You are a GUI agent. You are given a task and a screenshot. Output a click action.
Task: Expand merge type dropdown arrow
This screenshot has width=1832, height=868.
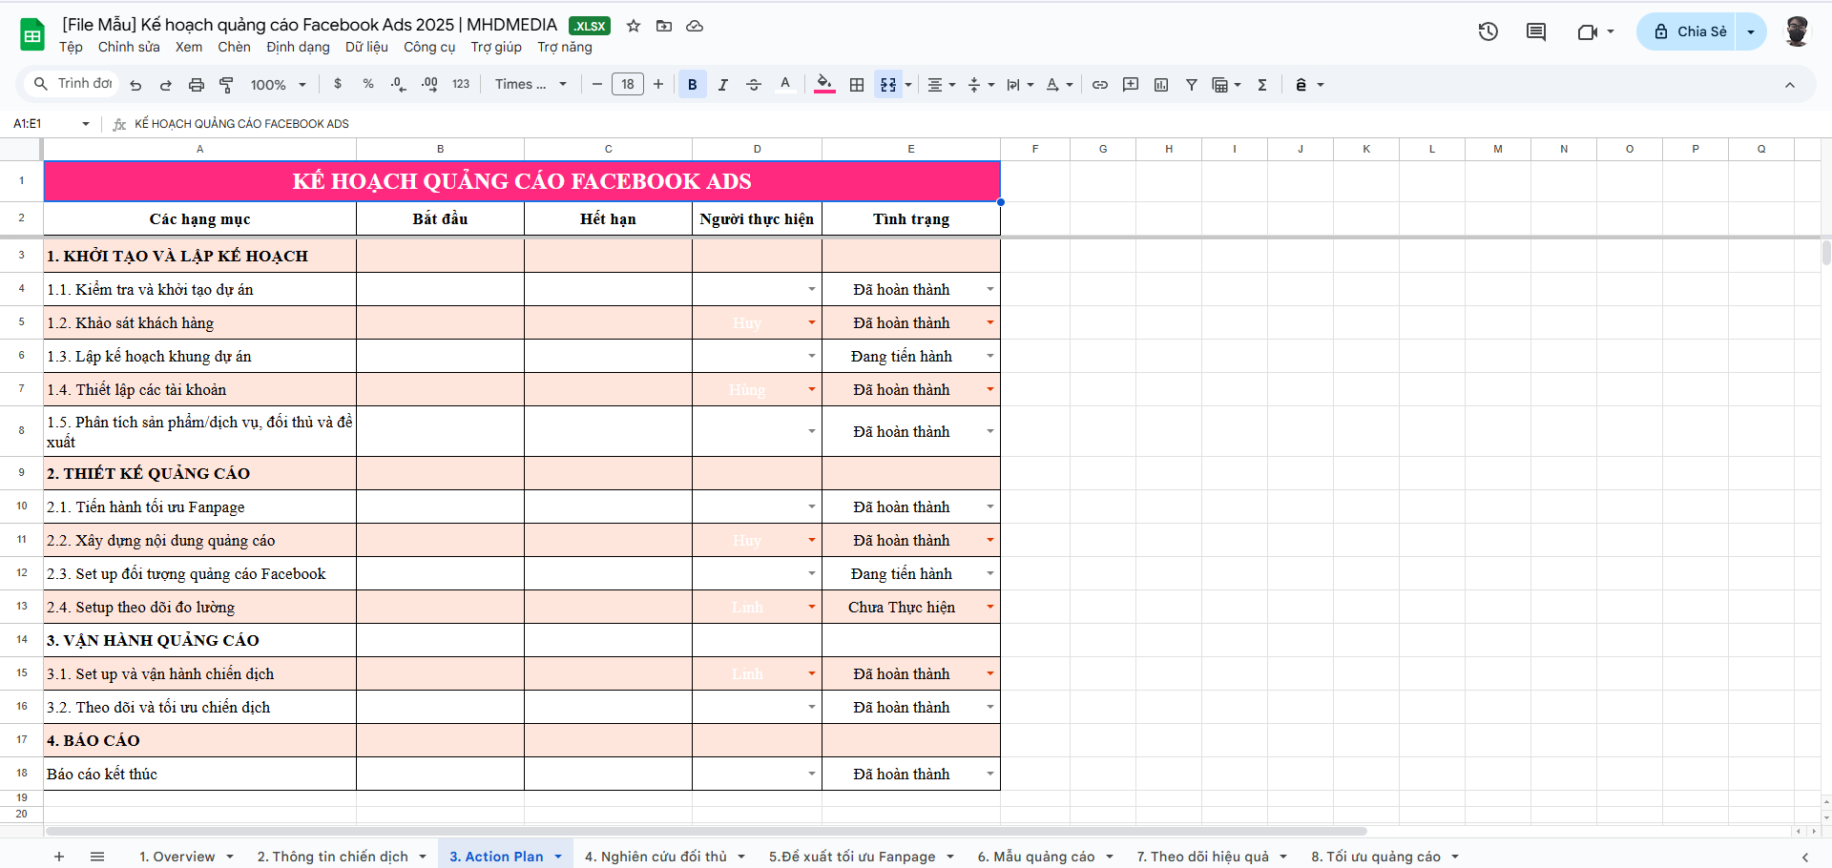(x=908, y=85)
